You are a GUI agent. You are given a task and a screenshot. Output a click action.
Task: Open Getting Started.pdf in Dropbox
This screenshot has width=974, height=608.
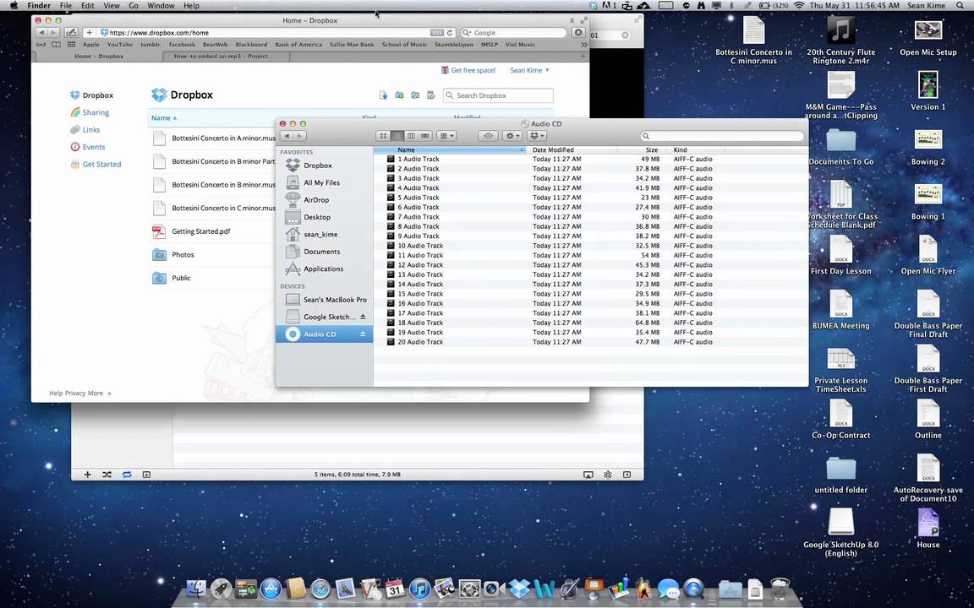tap(200, 231)
